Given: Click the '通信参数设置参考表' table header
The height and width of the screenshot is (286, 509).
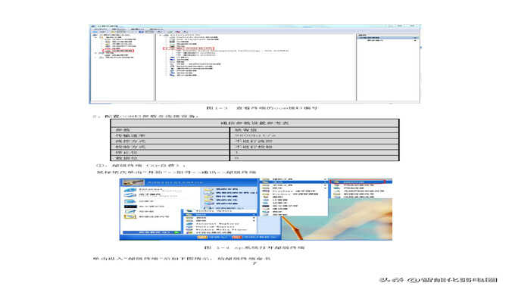Looking at the screenshot, I should pyautogui.click(x=254, y=123).
